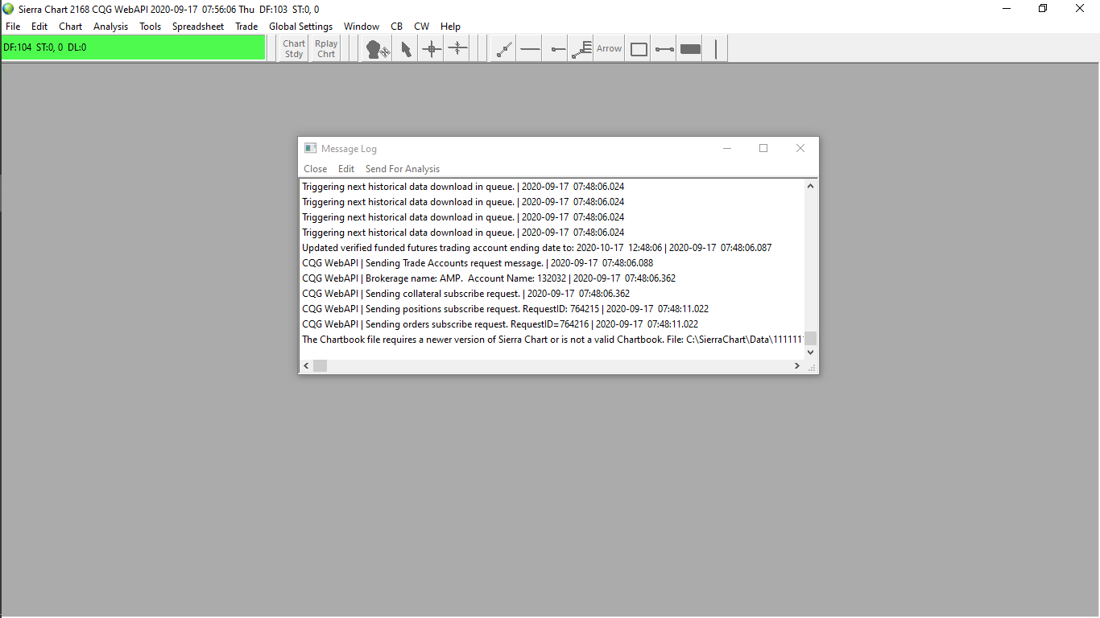
Task: Click the Chartbook file requires newer version line
Action: click(x=552, y=340)
